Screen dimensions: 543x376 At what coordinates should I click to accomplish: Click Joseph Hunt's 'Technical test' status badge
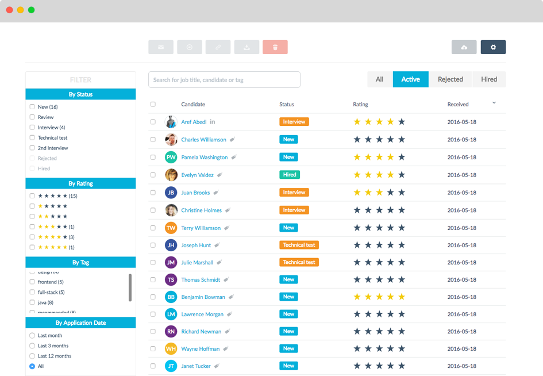pyautogui.click(x=299, y=245)
